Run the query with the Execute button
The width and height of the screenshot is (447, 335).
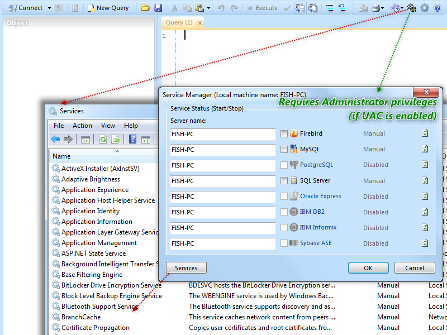262,8
